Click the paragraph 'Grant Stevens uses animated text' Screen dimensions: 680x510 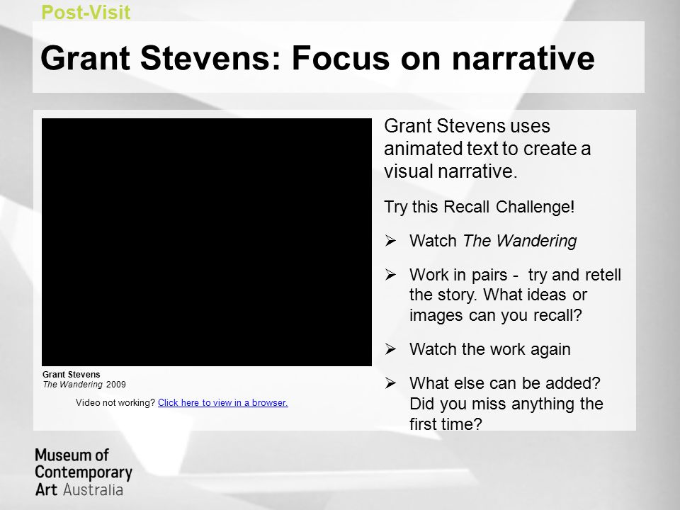(x=487, y=148)
